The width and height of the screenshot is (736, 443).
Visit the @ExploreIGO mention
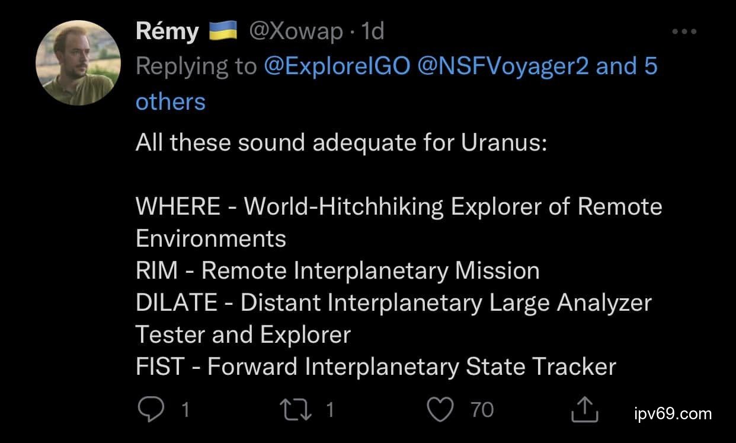pyautogui.click(x=337, y=66)
